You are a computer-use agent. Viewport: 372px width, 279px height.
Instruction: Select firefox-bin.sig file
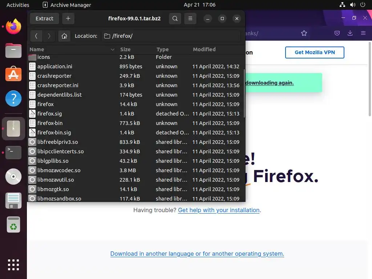(x=136, y=132)
